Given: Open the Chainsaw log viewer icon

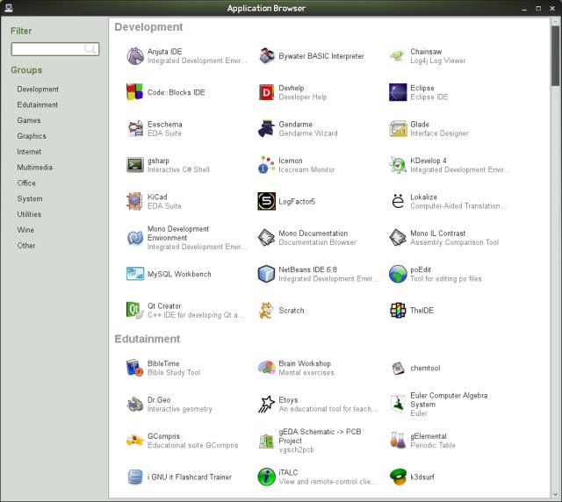Looking at the screenshot, I should 398,56.
